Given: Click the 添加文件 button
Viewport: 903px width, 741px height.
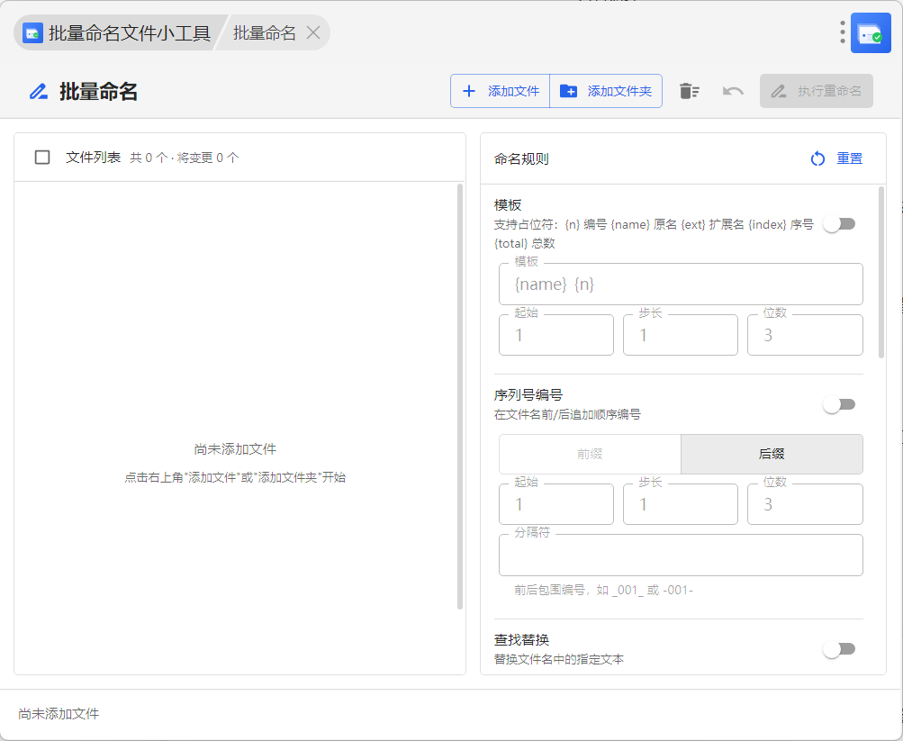Looking at the screenshot, I should (x=500, y=91).
